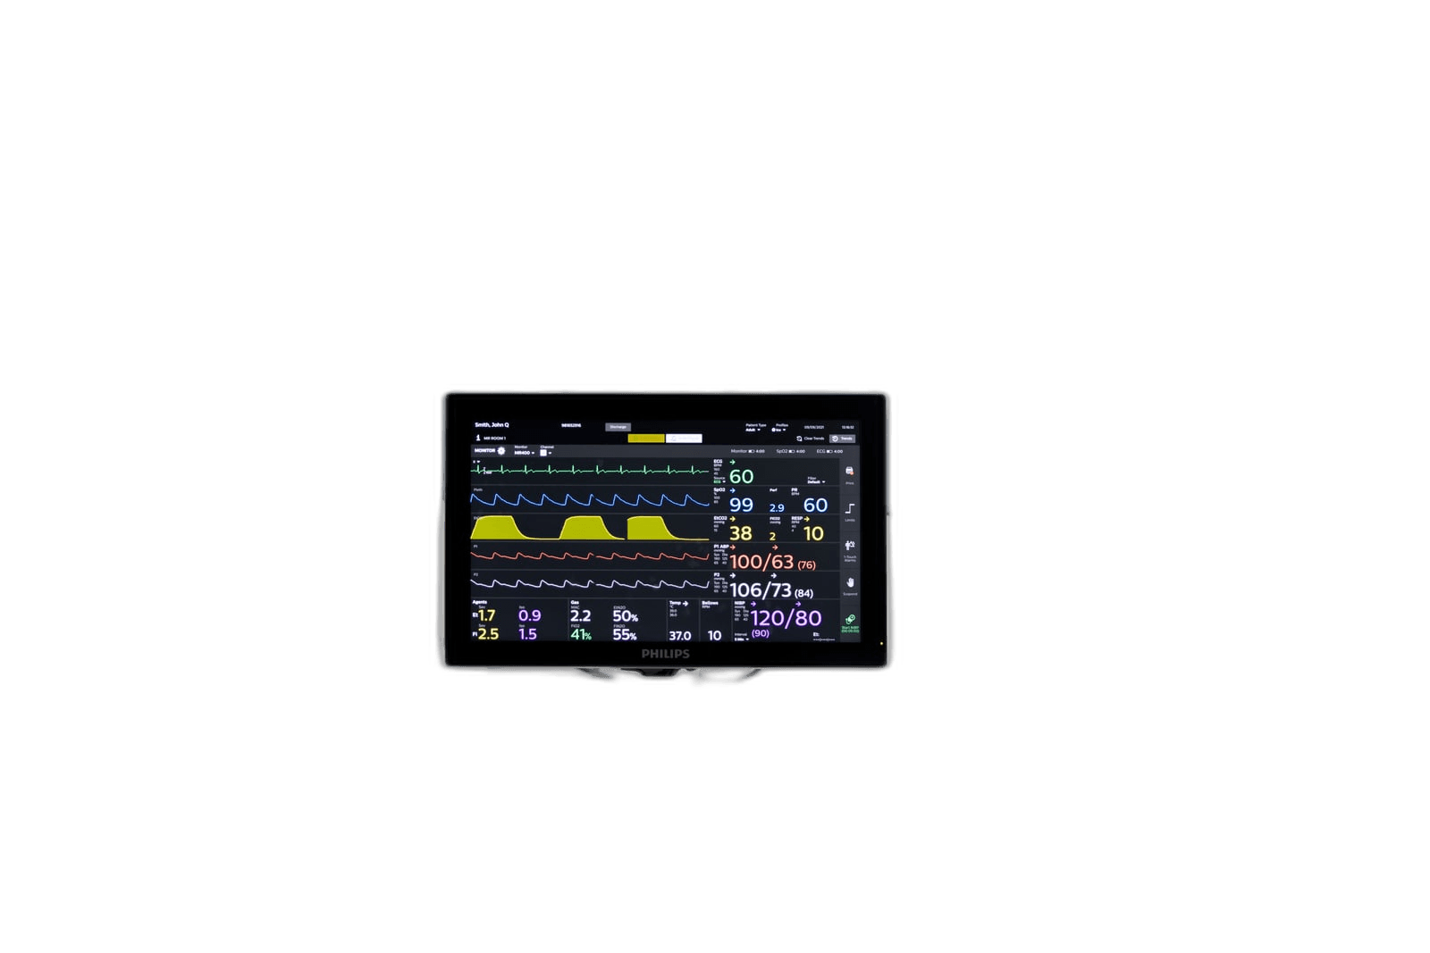Check the ECG battery indicator
This screenshot has width=1430, height=953.
click(x=829, y=451)
